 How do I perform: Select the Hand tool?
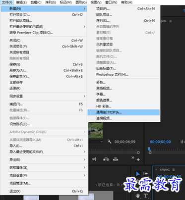click(138, 196)
